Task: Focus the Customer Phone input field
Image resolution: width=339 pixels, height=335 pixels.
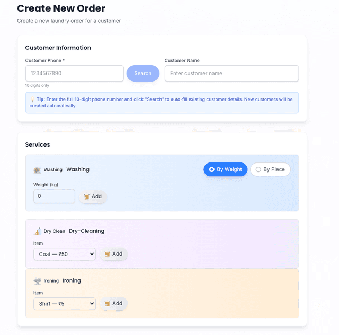Action: pos(74,74)
